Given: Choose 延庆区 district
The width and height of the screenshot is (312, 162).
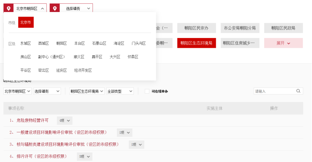Looking at the screenshot, I should coord(62,70).
